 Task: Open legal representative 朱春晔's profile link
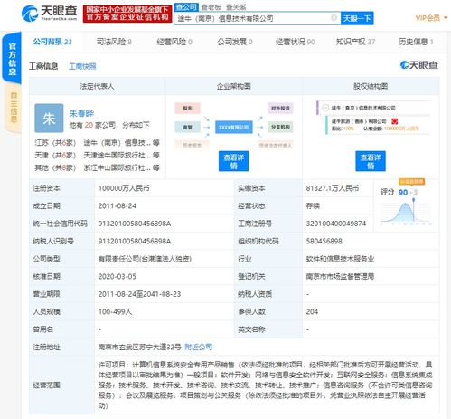point(81,113)
